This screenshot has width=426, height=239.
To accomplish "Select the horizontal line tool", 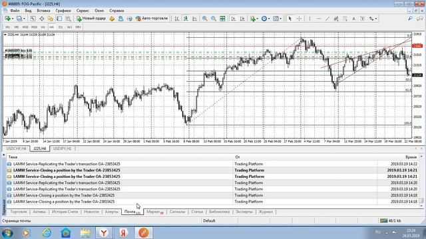I will pos(319,19).
